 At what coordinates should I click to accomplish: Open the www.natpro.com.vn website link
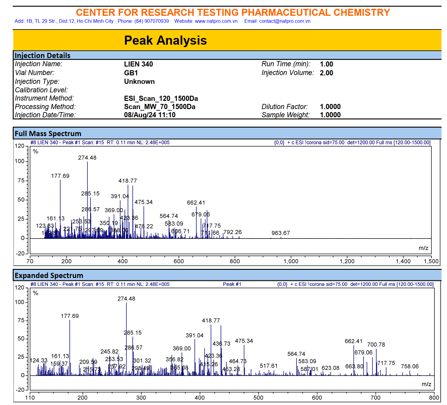[x=216, y=21]
